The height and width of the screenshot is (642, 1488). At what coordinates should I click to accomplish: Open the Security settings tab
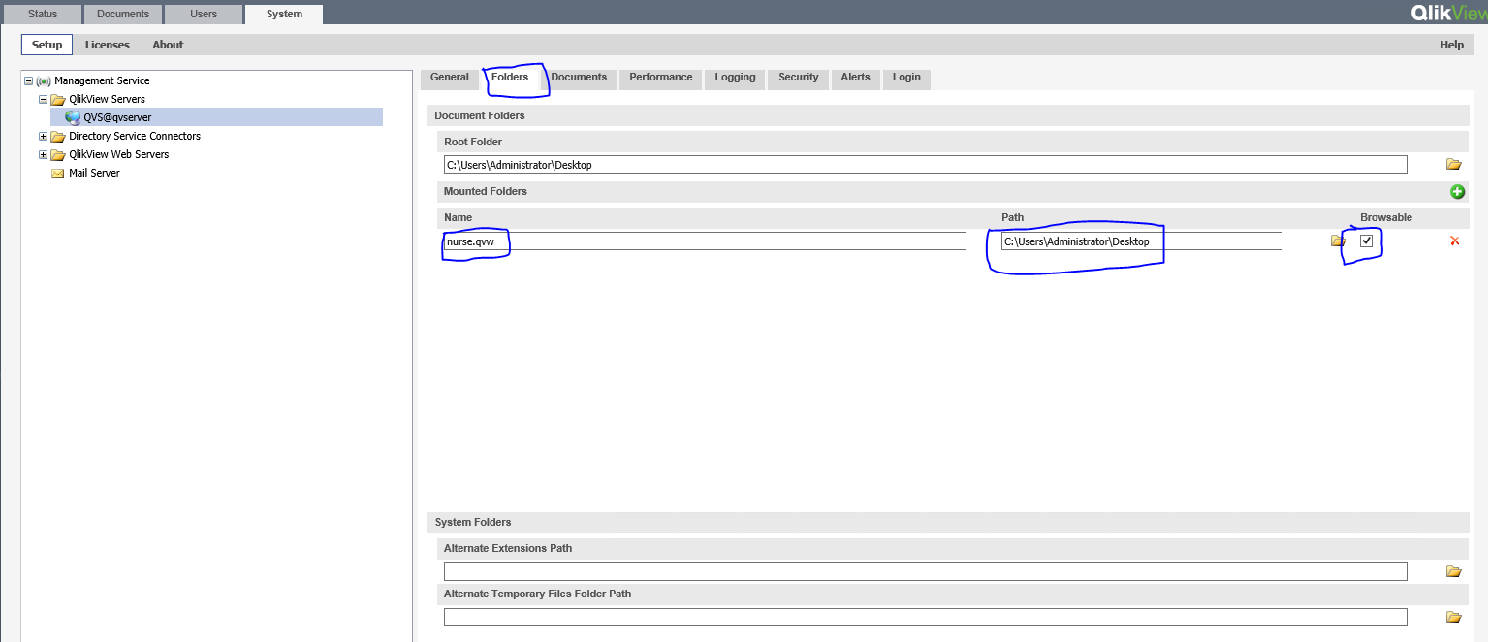tap(799, 78)
